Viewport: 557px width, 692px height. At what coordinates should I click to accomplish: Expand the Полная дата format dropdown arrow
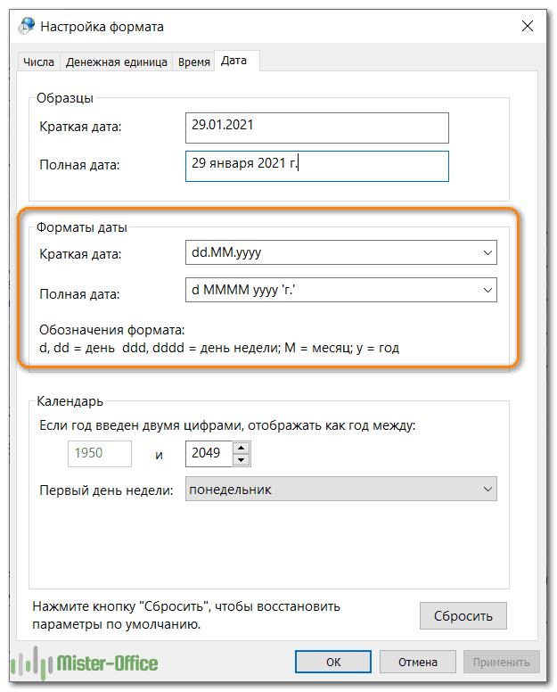pos(487,291)
